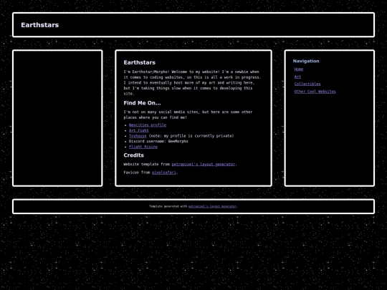Viewport: 387px width, 290px height.
Task: Click the 'Website template from' text
Action: point(147,164)
